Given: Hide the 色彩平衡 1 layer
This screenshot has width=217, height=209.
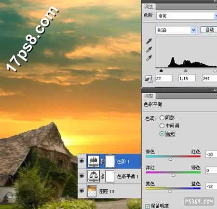Looking at the screenshot, I should pyautogui.click(x=82, y=176).
